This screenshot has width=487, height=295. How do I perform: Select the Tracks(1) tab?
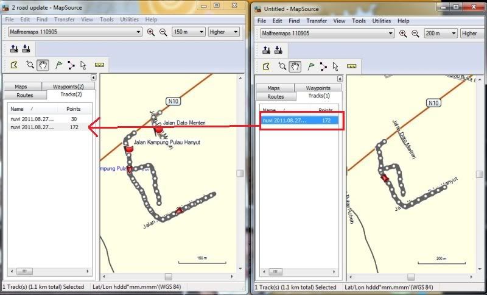pyautogui.click(x=319, y=96)
